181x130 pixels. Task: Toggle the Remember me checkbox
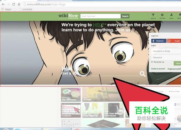[x=152, y=62]
